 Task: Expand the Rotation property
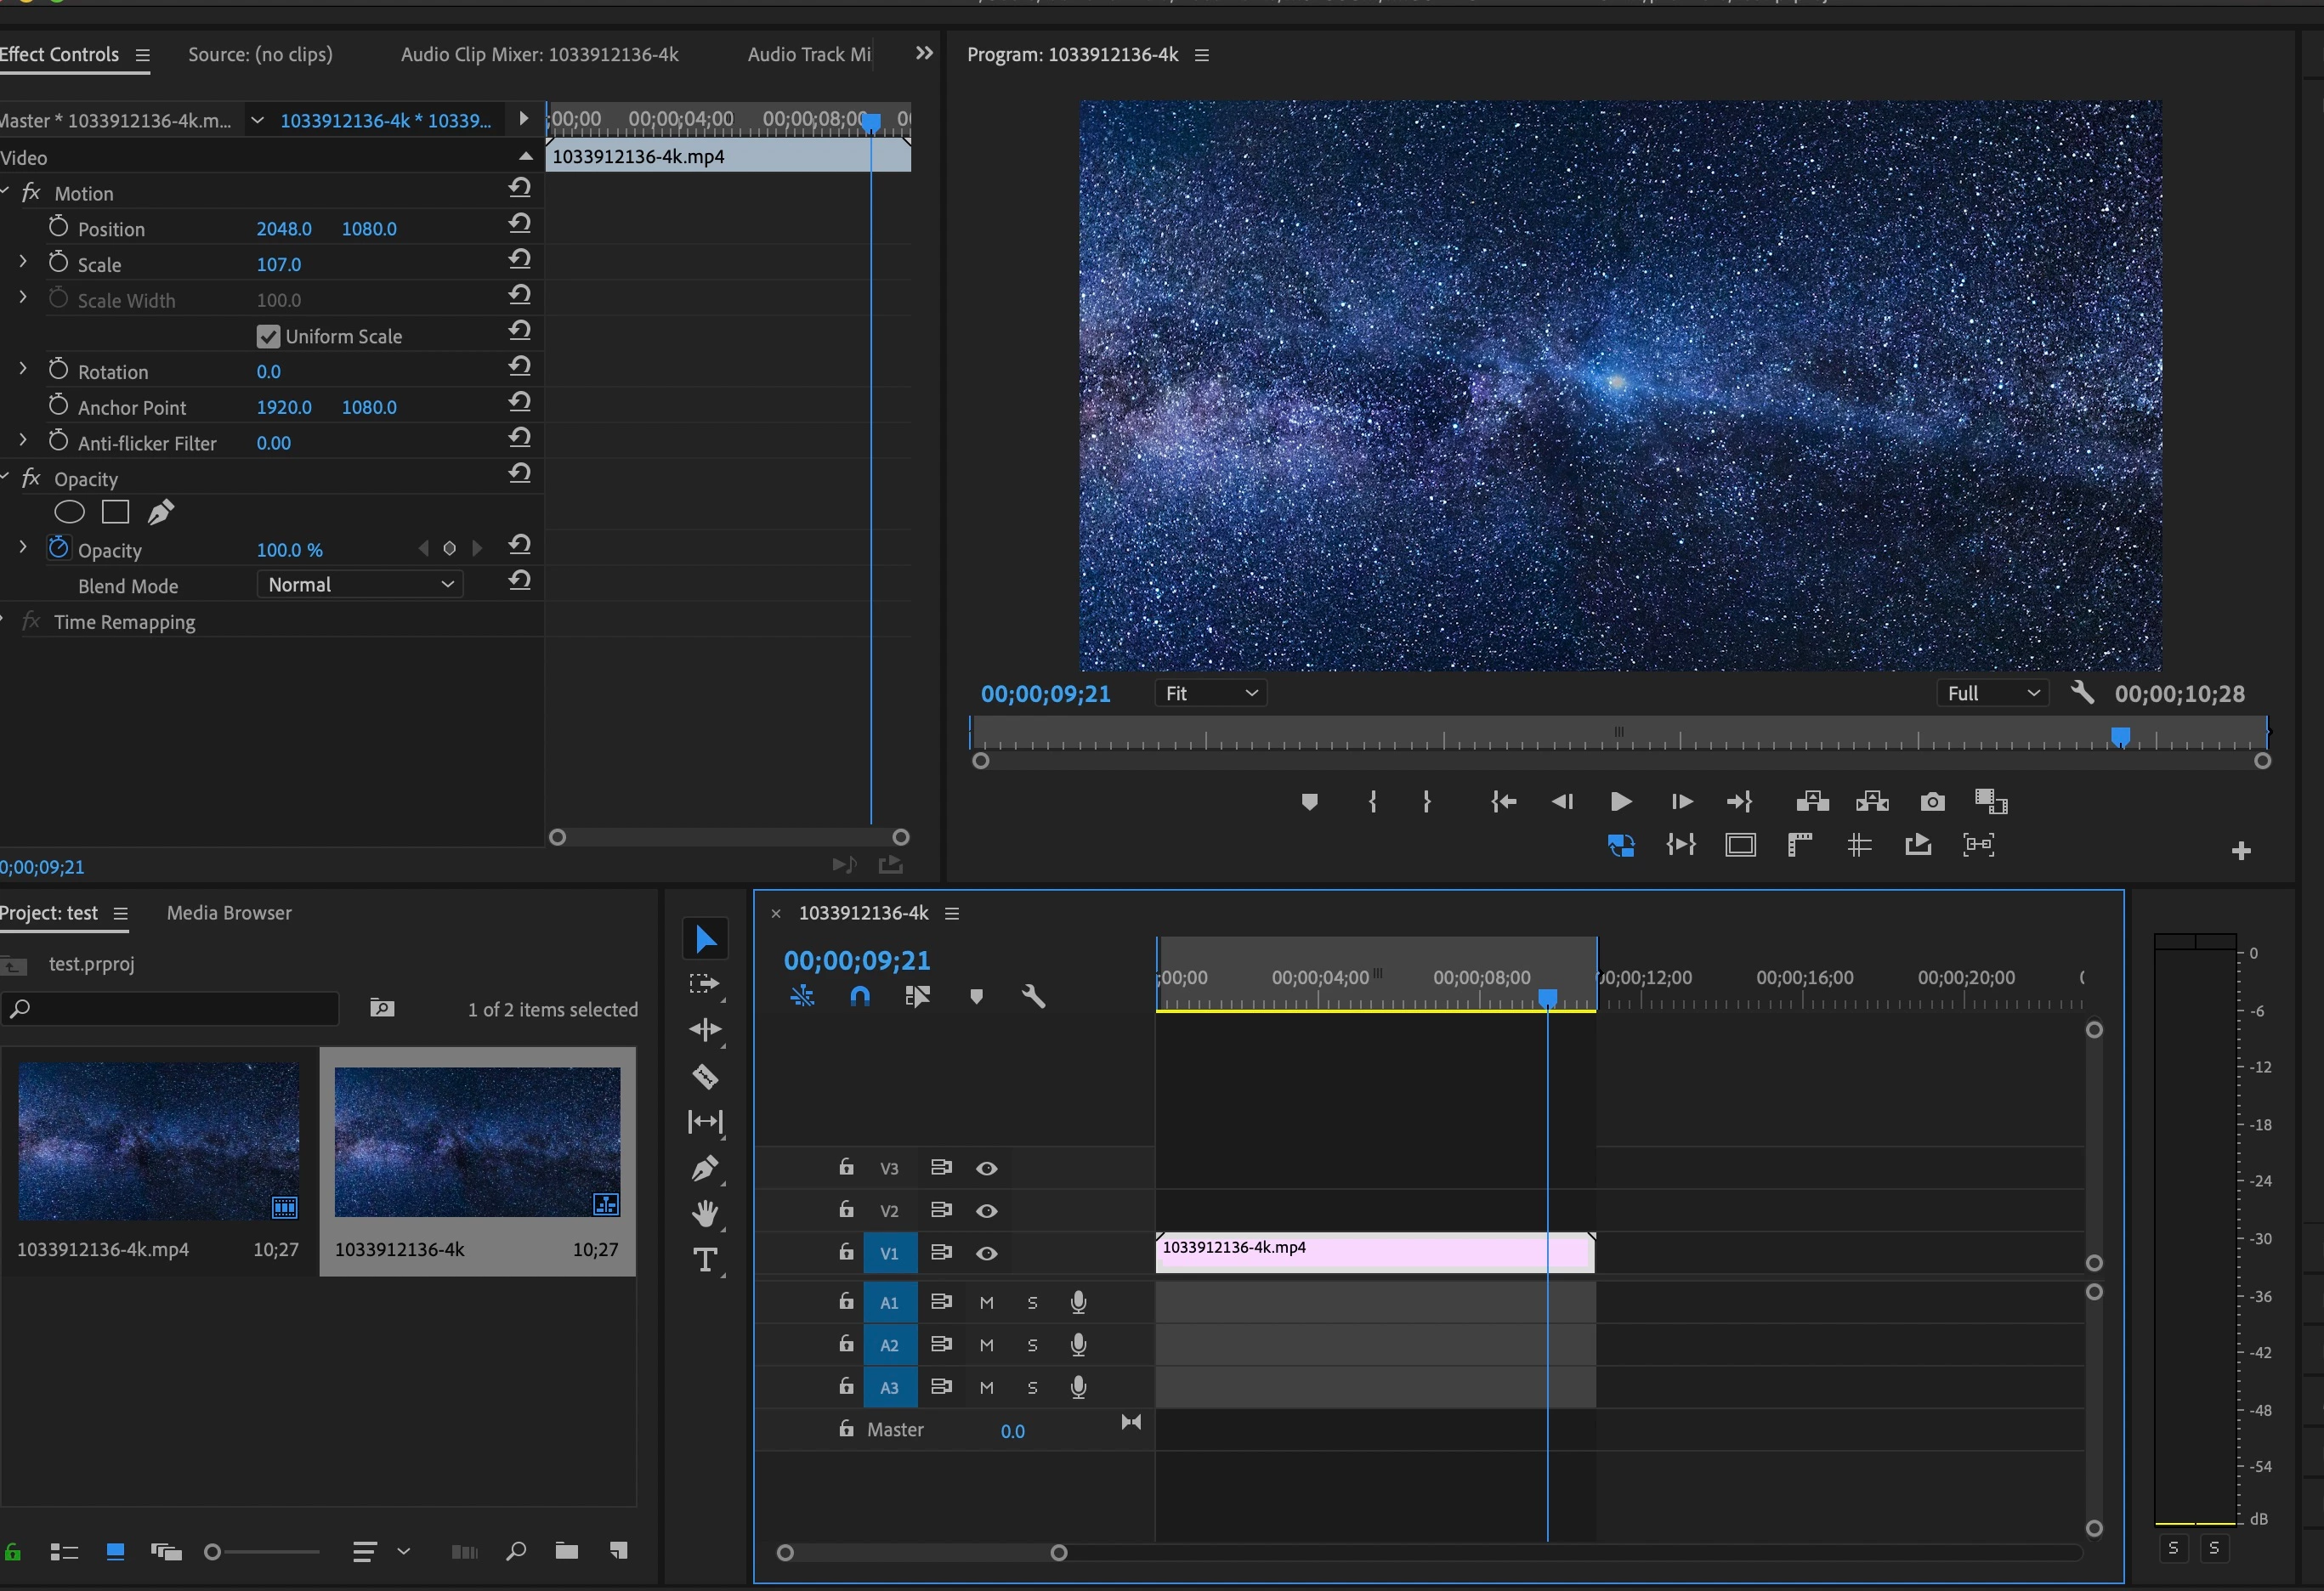click(x=23, y=369)
